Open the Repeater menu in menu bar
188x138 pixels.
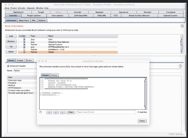pos(31,8)
